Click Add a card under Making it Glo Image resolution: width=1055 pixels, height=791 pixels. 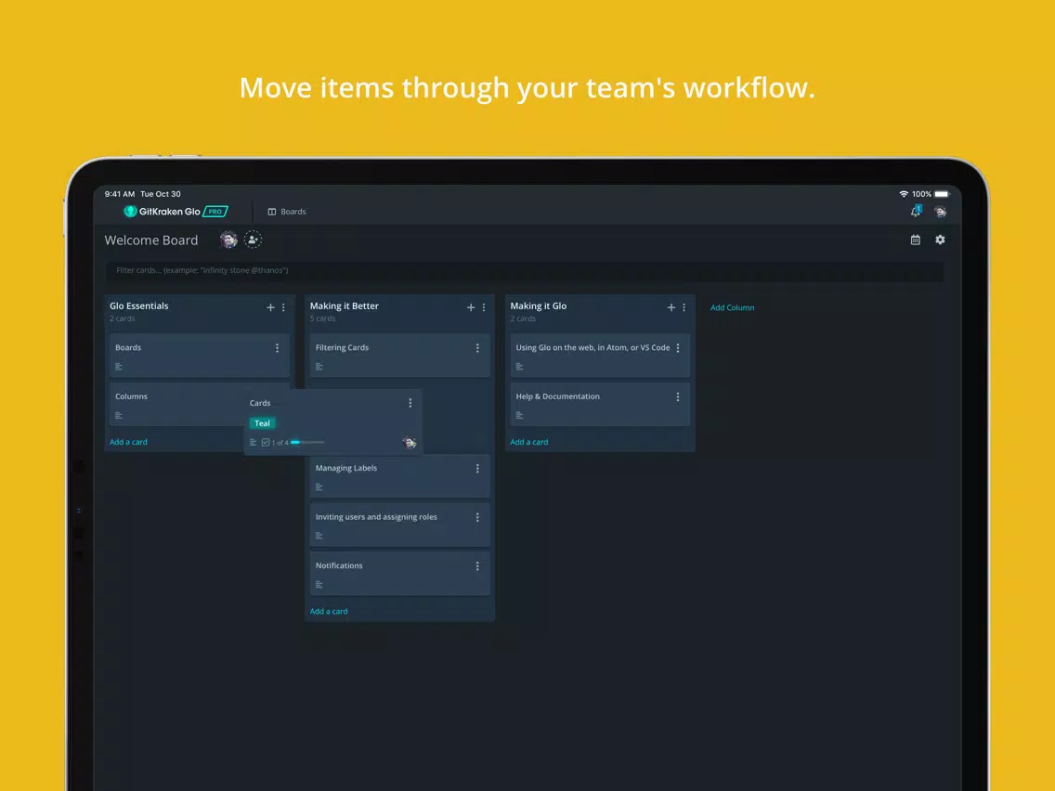pos(529,442)
